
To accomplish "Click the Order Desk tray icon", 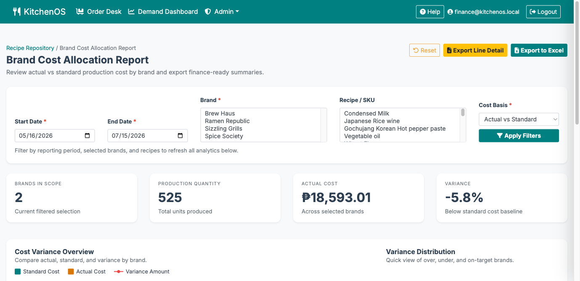I will 80,12.
